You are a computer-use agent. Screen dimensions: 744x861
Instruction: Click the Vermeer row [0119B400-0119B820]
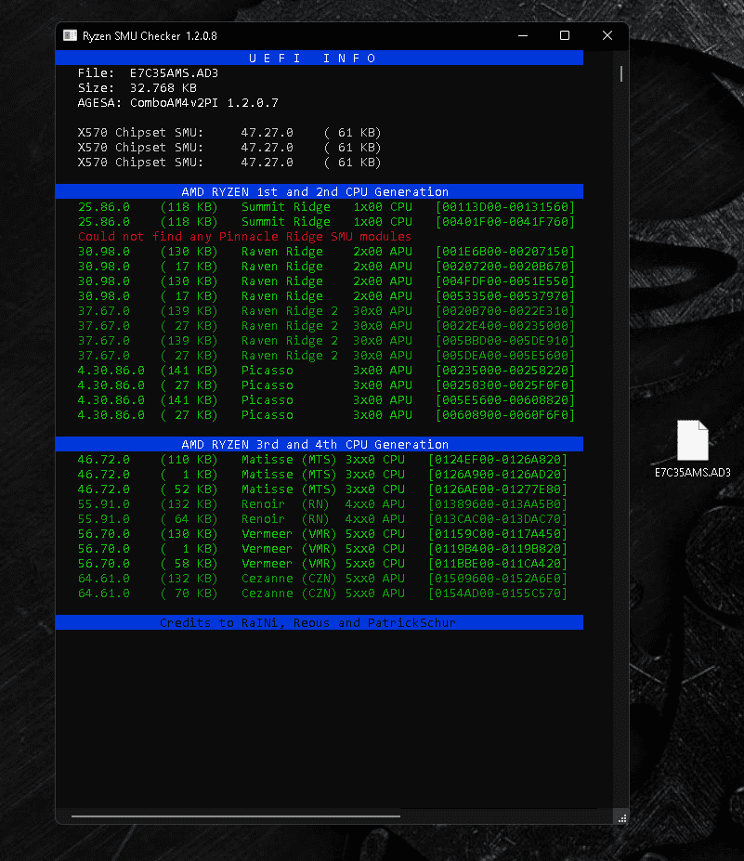[322, 548]
